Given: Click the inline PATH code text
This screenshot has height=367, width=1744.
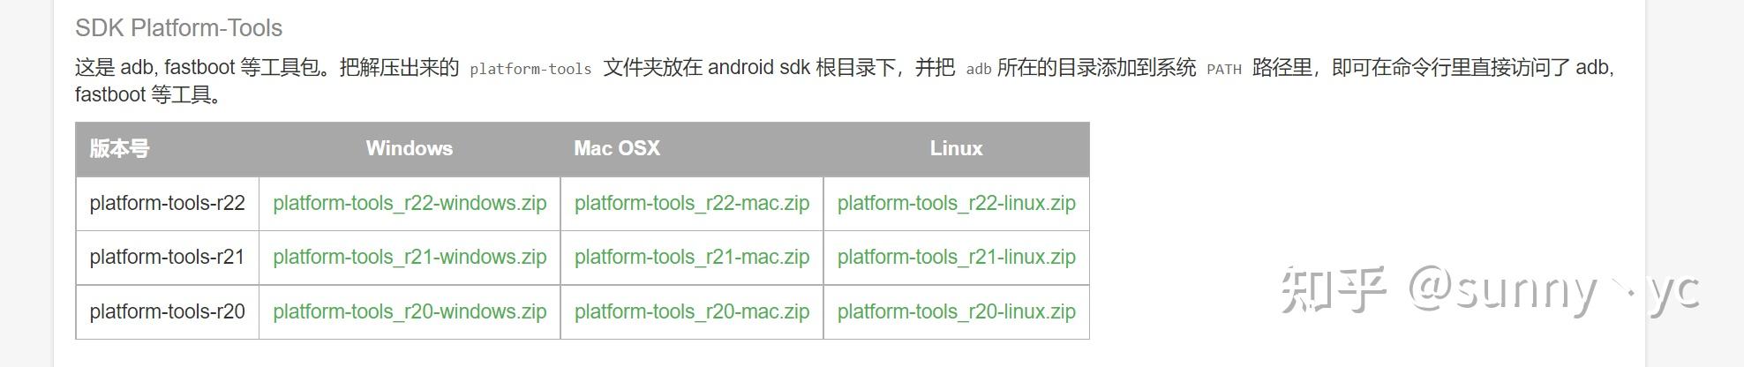Looking at the screenshot, I should [1224, 69].
